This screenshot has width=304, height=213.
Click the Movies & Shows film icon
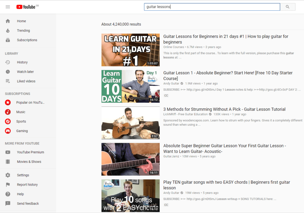[x=8, y=162]
